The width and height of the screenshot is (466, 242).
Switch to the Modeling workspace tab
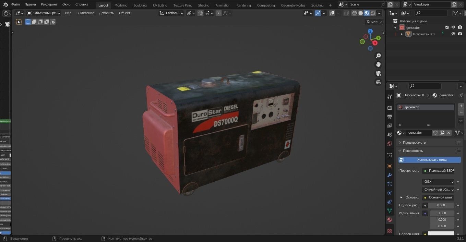coord(121,5)
